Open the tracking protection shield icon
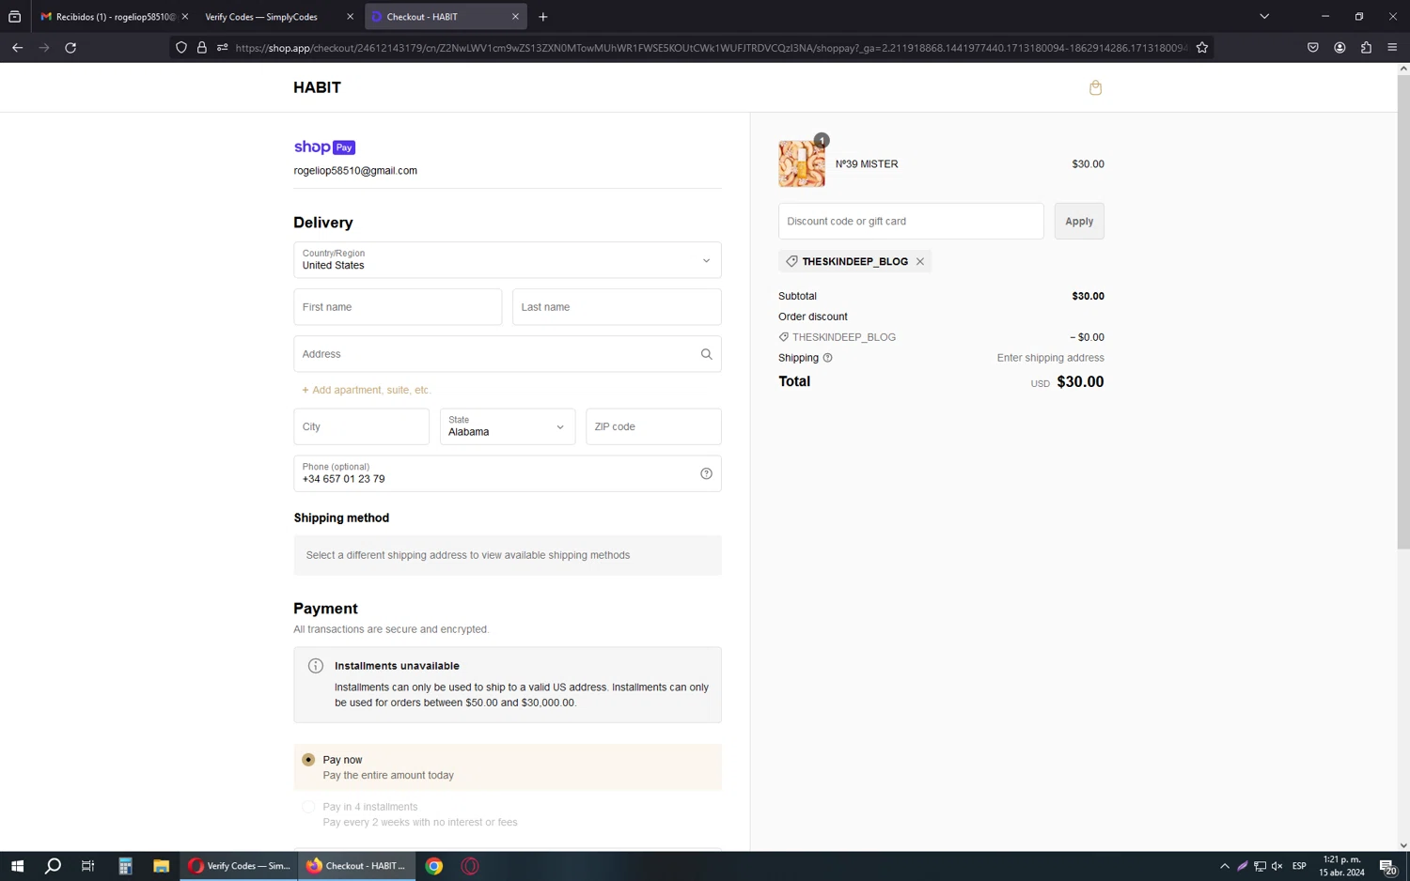The height and width of the screenshot is (881, 1410). [181, 48]
